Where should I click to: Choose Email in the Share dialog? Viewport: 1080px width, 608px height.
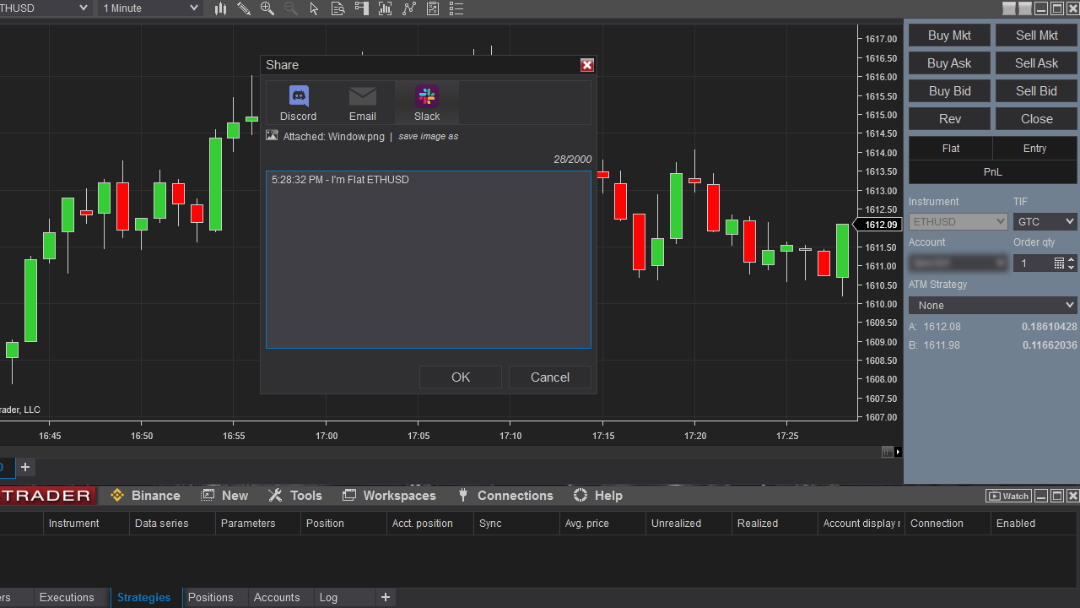point(363,103)
